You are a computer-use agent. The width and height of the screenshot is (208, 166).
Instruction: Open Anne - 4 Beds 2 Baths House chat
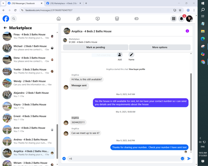tap(28, 129)
